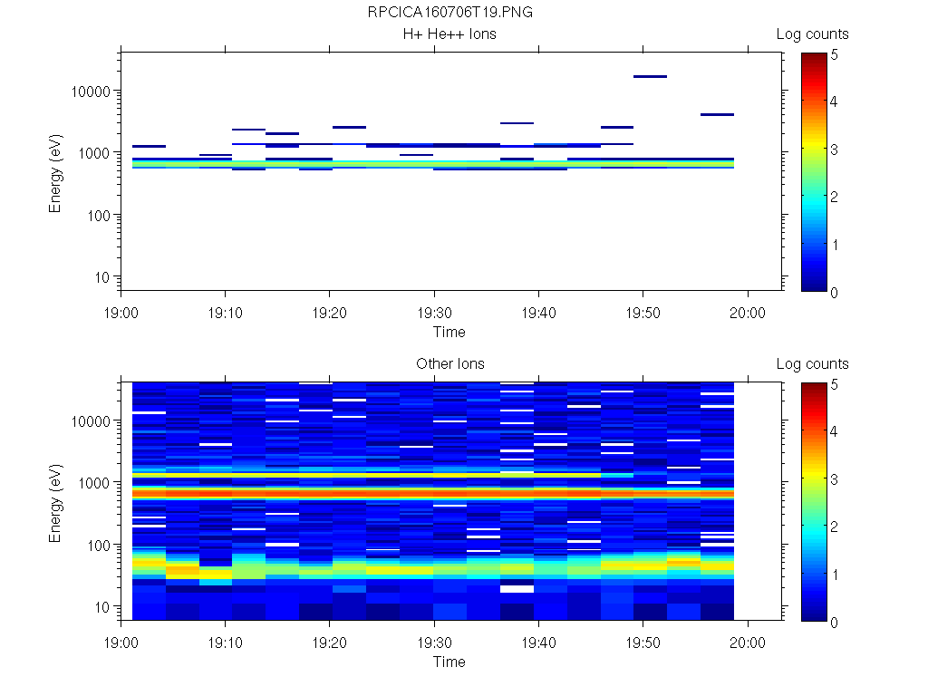Click the 19:20 time tick under Other Ions plot
The image size is (928, 696).
point(330,643)
